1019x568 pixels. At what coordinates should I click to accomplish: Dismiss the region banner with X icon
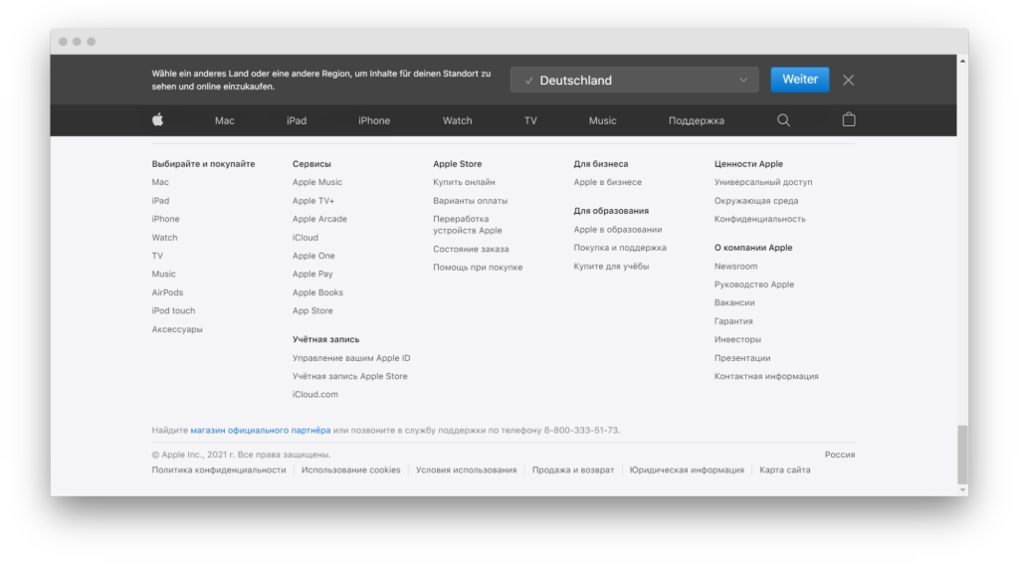click(x=848, y=80)
